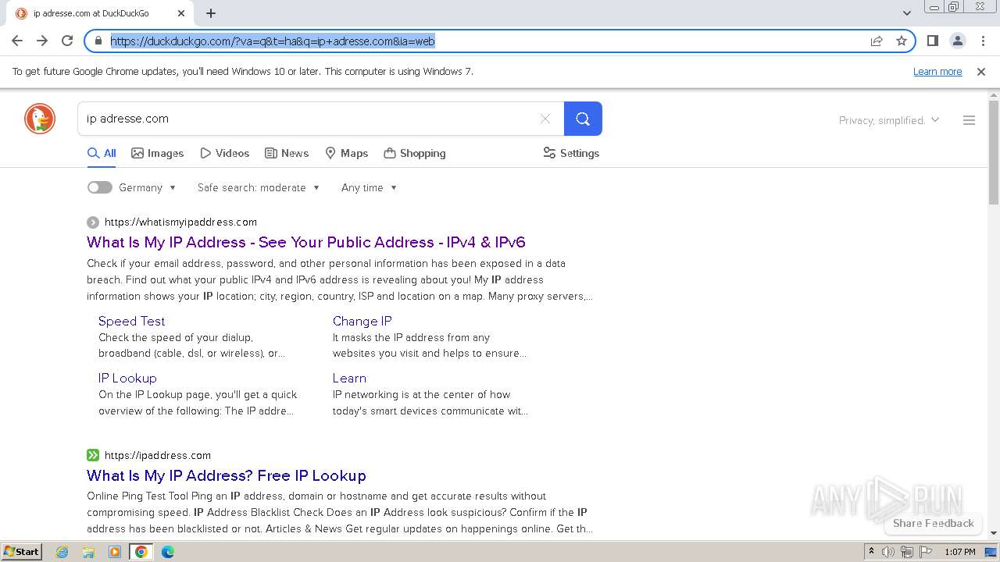Open the Chrome side panel icon
1000x562 pixels.
[932, 41]
